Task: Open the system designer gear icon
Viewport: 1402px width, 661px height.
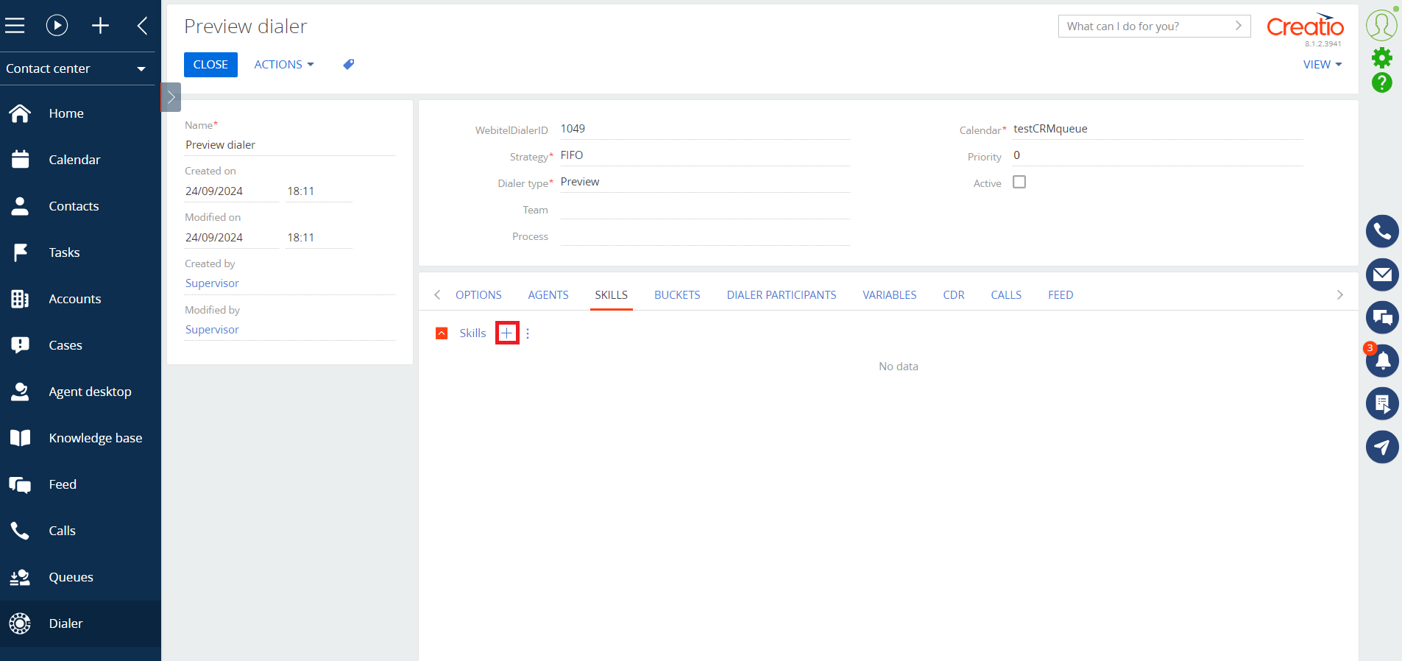Action: click(x=1381, y=57)
